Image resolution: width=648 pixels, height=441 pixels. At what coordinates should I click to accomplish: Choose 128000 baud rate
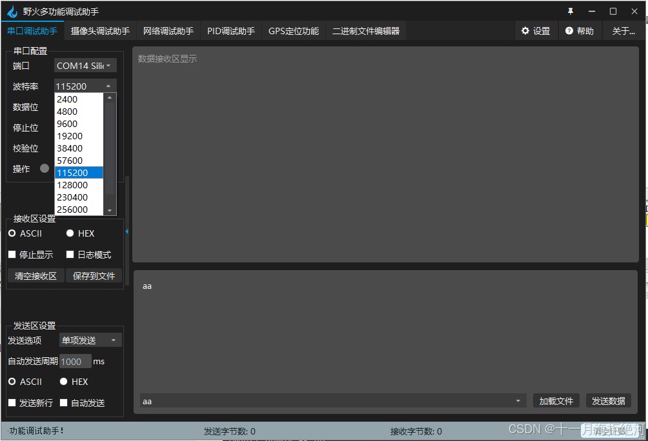[x=79, y=185]
